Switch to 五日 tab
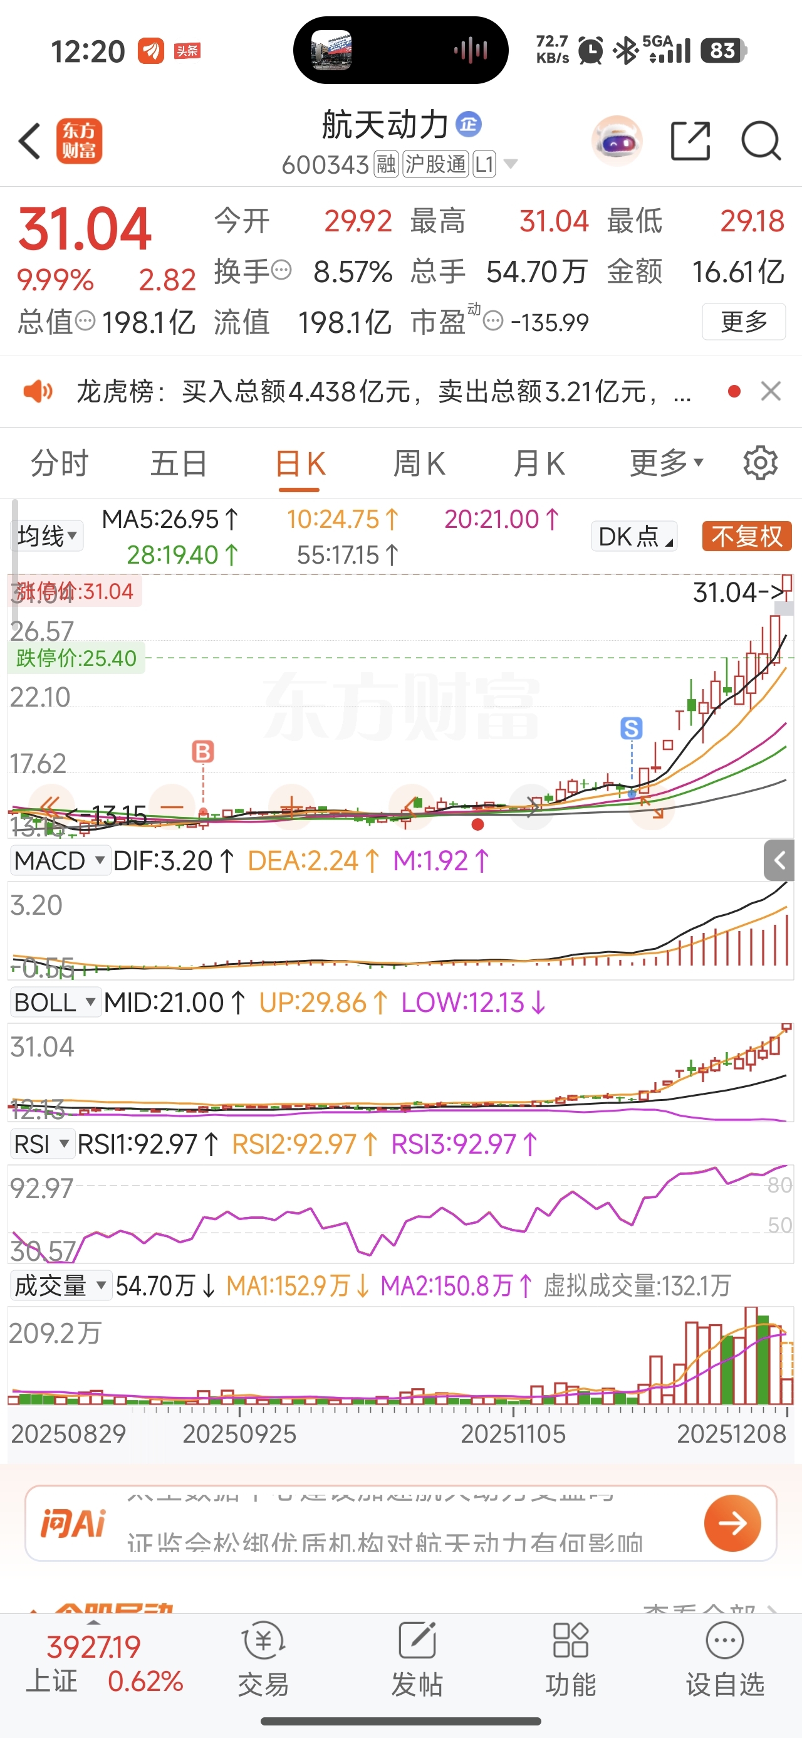The height and width of the screenshot is (1738, 802). (179, 463)
